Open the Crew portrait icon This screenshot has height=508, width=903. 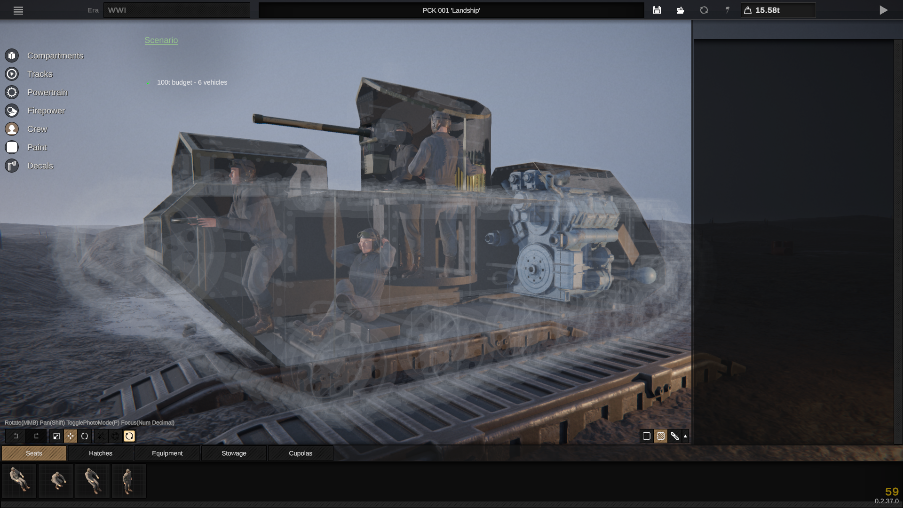(x=12, y=129)
